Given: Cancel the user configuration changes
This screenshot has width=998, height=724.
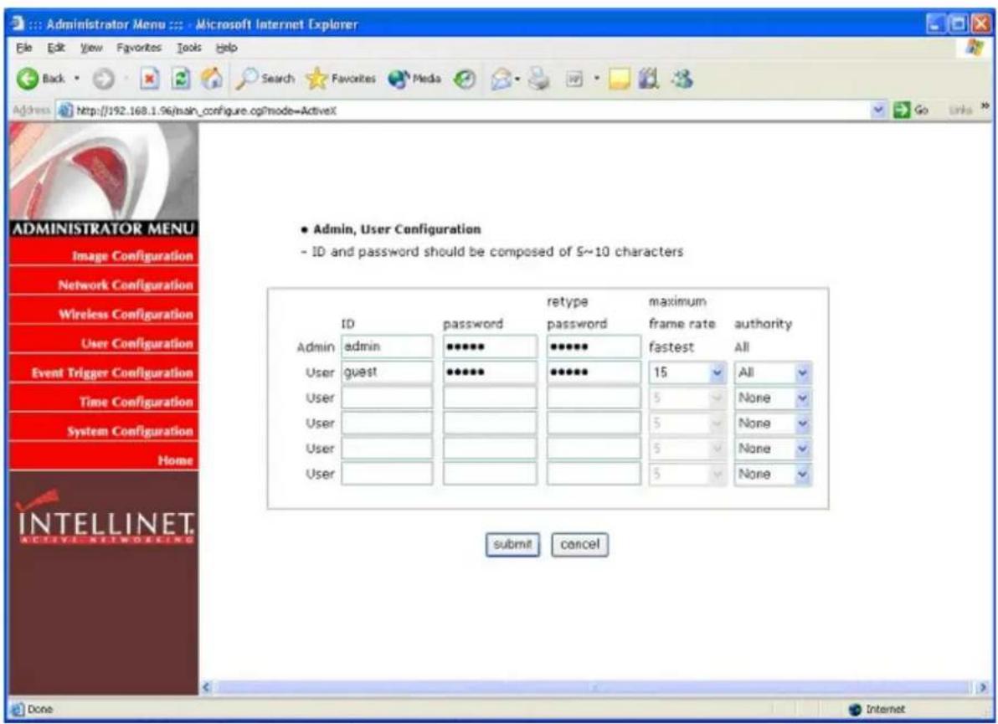Looking at the screenshot, I should pyautogui.click(x=580, y=545).
